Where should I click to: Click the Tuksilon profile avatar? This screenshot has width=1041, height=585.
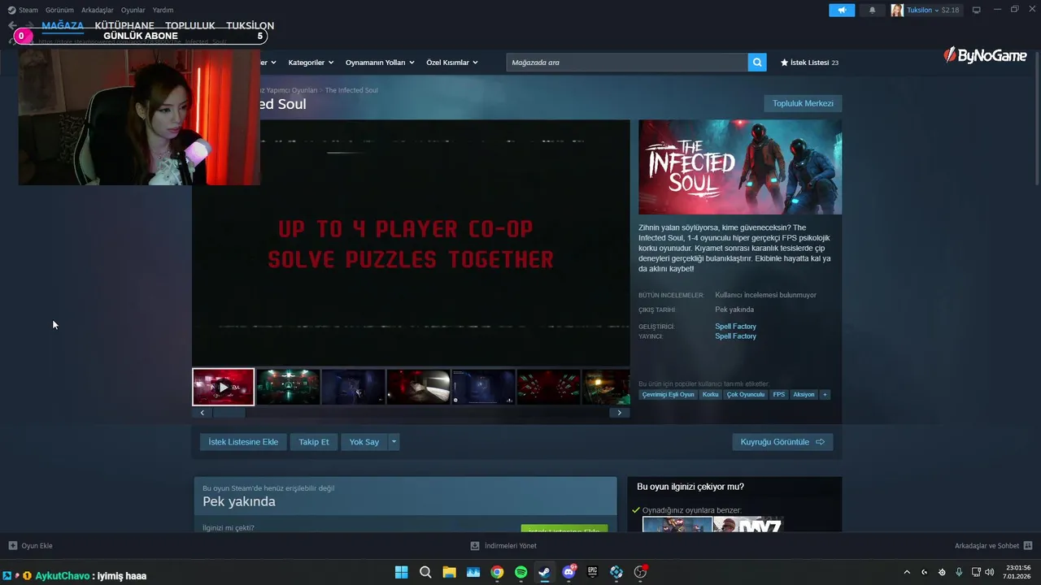pos(897,11)
